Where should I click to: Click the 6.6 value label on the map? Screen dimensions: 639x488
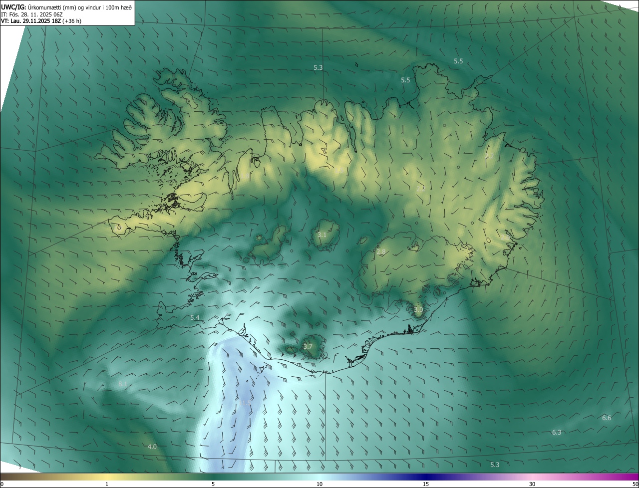607,418
